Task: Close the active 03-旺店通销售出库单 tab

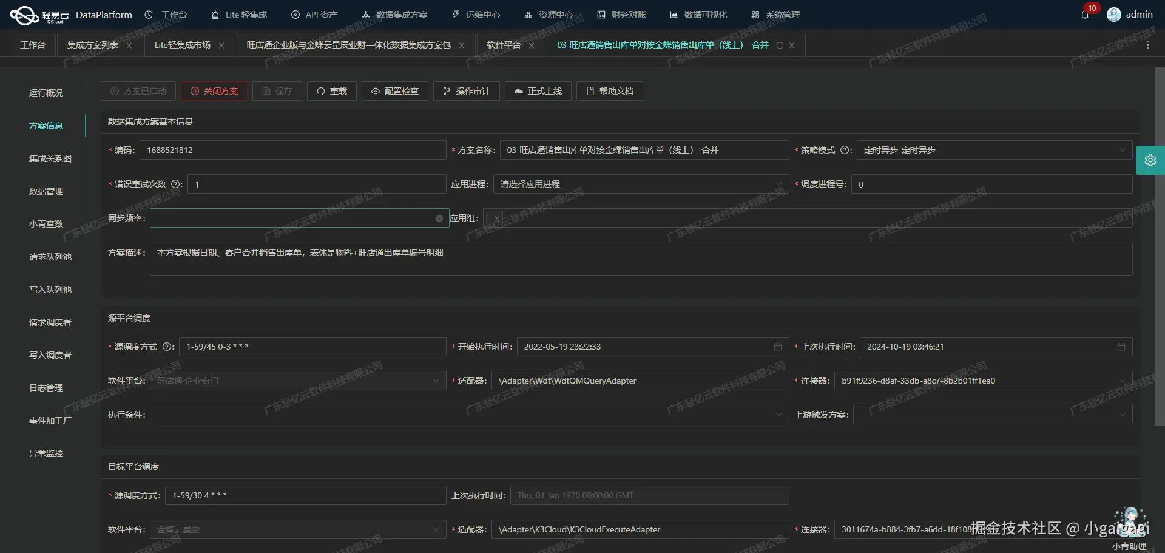Action: point(792,46)
